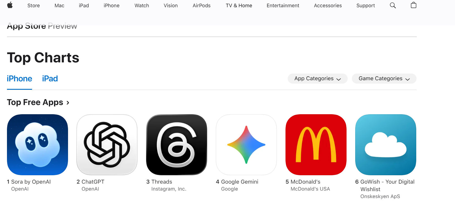Open the Mac menu item

pyautogui.click(x=59, y=6)
